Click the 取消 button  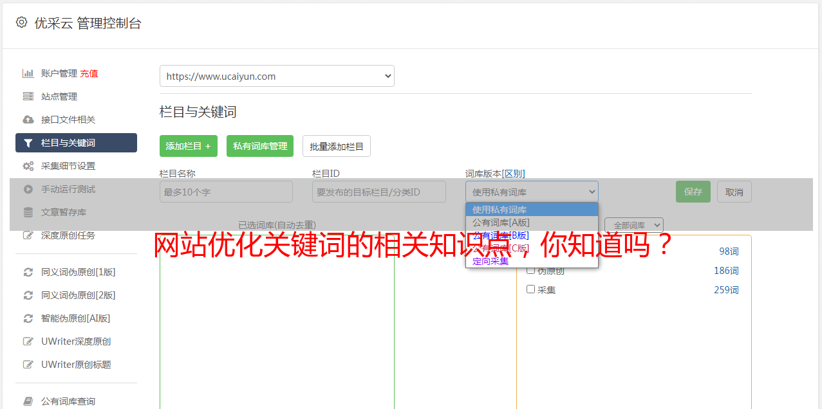coord(734,192)
